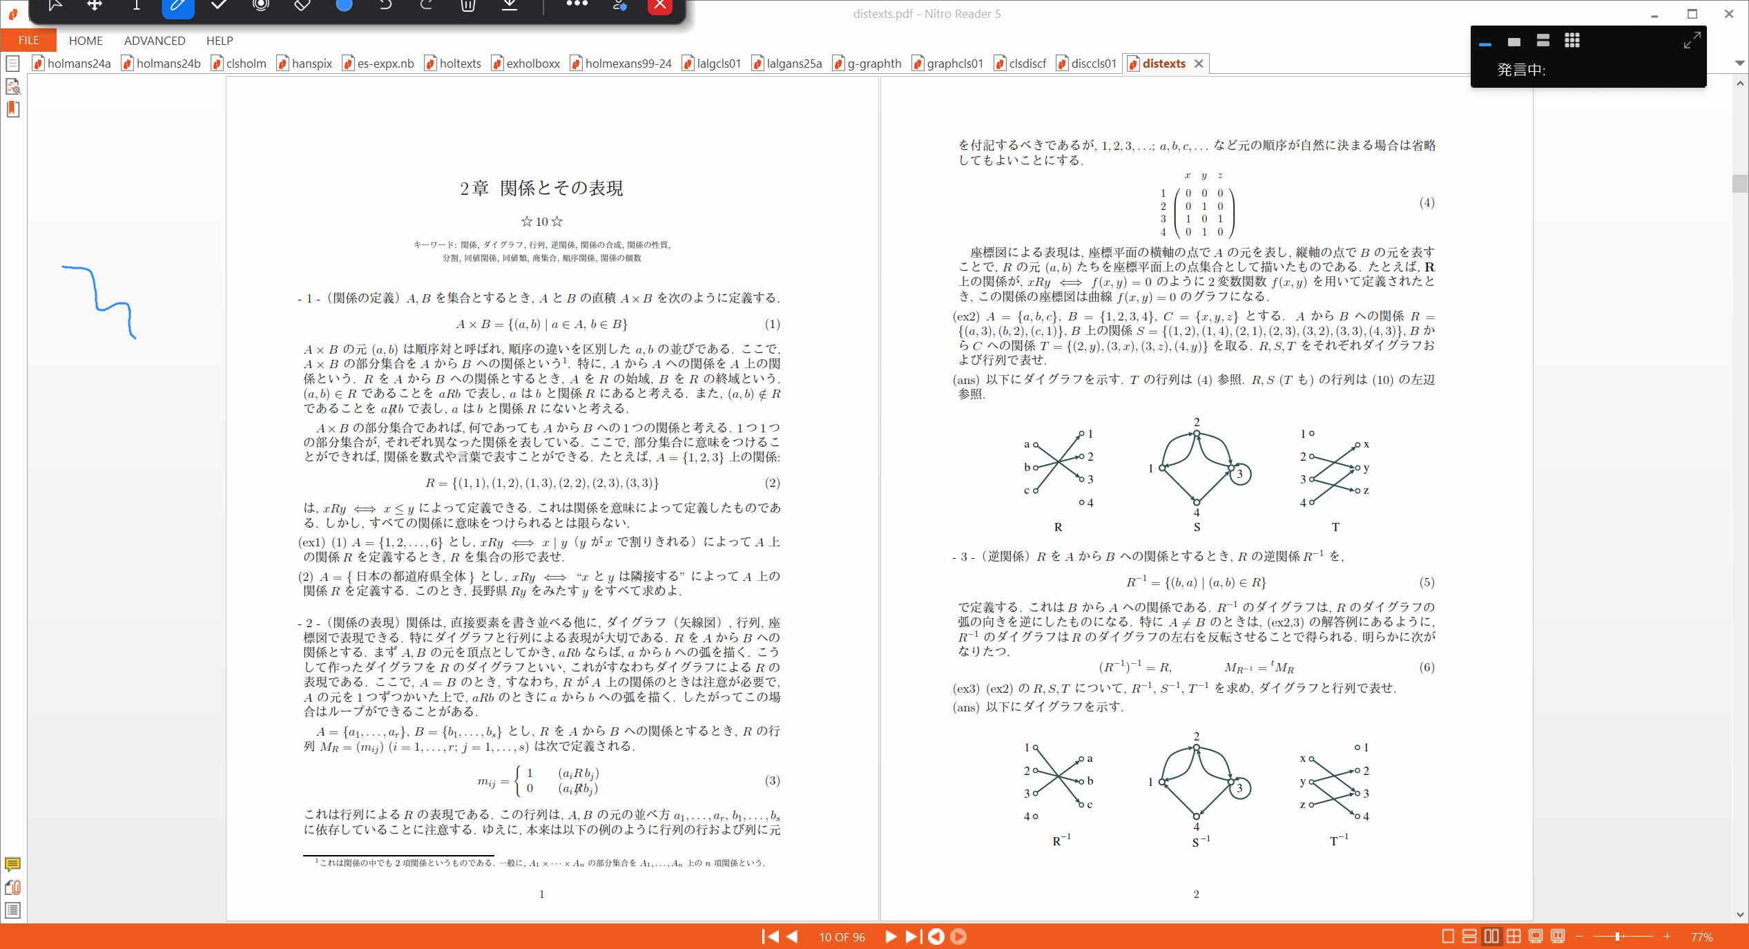The image size is (1749, 949).
Task: Undo the last annotation stroke
Action: coord(385,6)
